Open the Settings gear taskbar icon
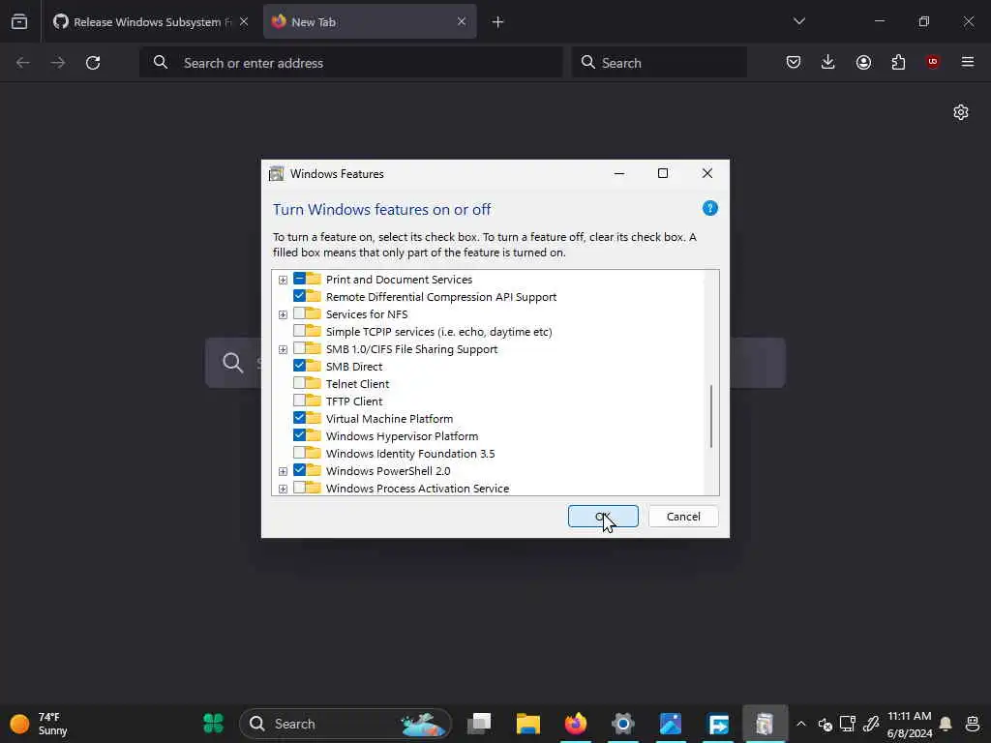The height and width of the screenshot is (743, 991). point(622,723)
